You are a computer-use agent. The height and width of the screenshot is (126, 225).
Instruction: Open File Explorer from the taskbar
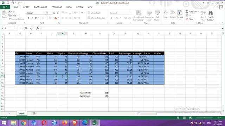pos(13,123)
